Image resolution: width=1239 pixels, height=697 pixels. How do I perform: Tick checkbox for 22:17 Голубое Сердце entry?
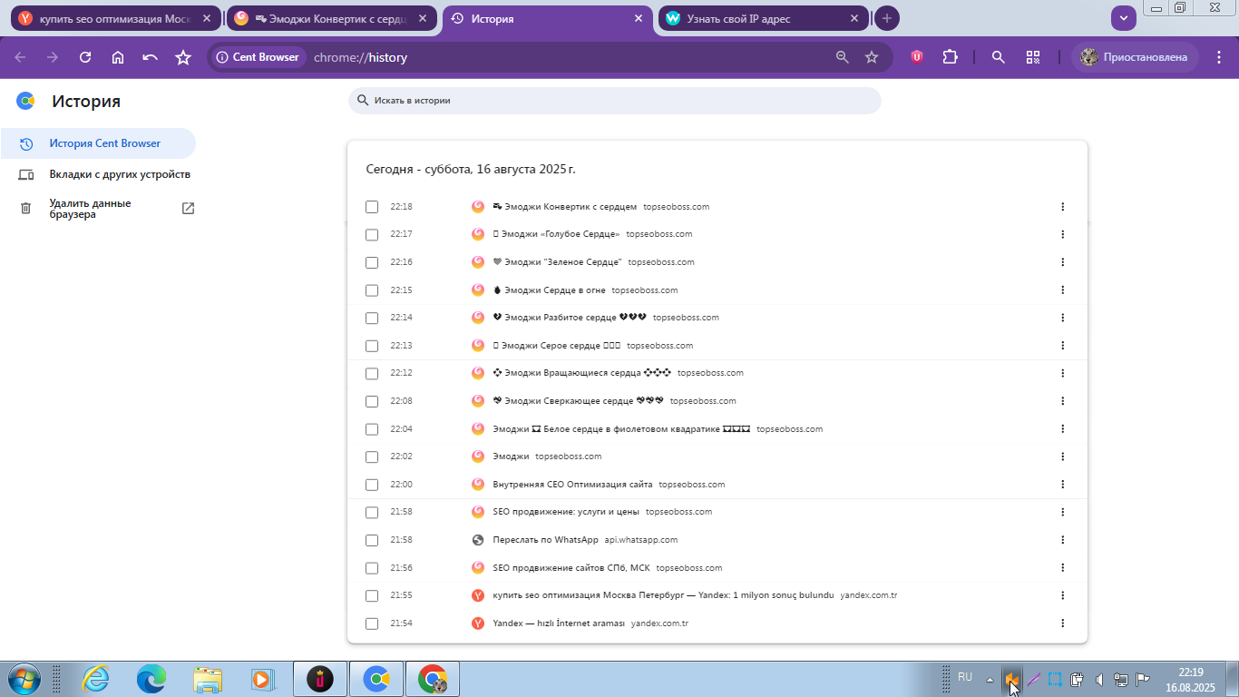pos(372,234)
